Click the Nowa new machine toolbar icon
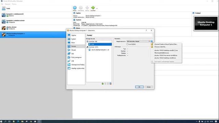This screenshot has height=123, width=219. tap(75, 9)
